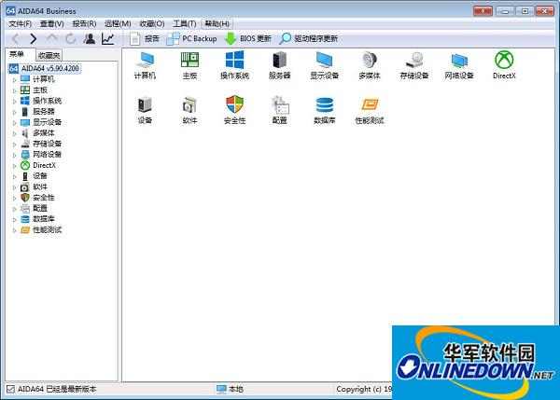Open the 性能测试 benchmark icon in main pane
This screenshot has height=400, width=560.
pyautogui.click(x=370, y=111)
